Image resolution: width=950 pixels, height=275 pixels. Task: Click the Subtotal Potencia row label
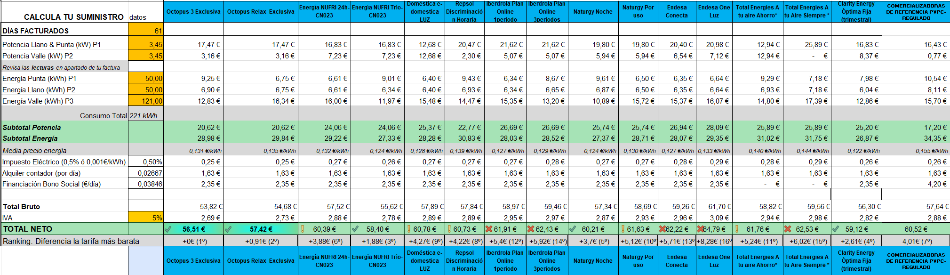point(32,127)
